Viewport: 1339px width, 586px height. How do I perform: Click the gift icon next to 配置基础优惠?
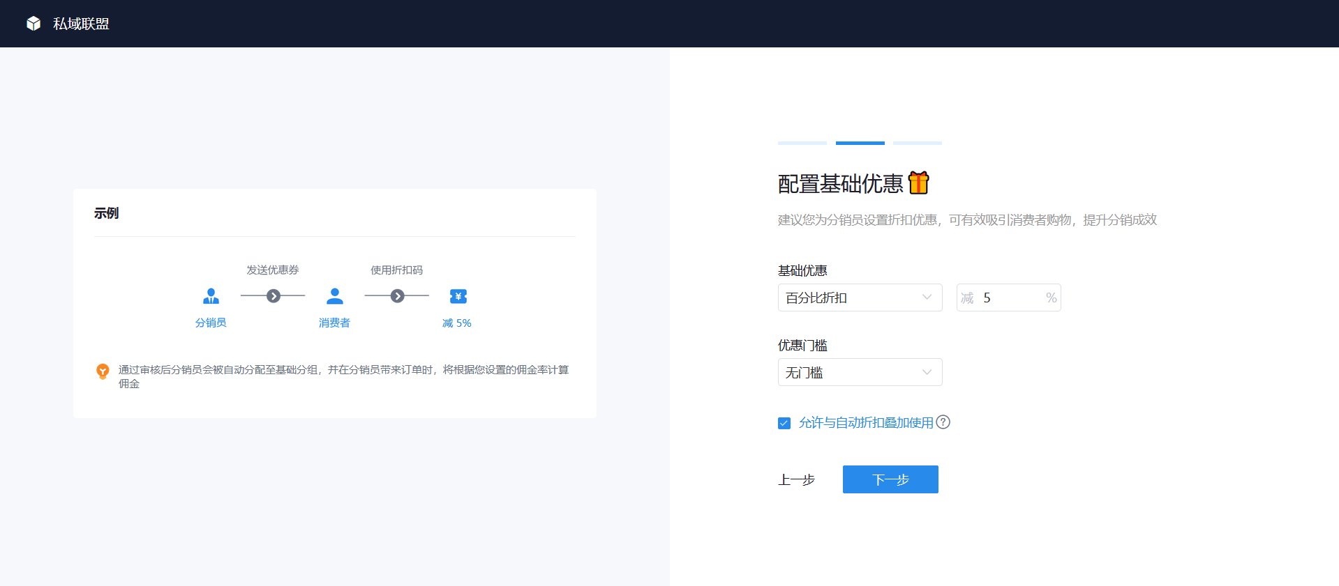(x=919, y=183)
